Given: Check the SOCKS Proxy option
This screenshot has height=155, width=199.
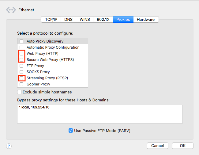Looking at the screenshot, I should (x=21, y=72).
